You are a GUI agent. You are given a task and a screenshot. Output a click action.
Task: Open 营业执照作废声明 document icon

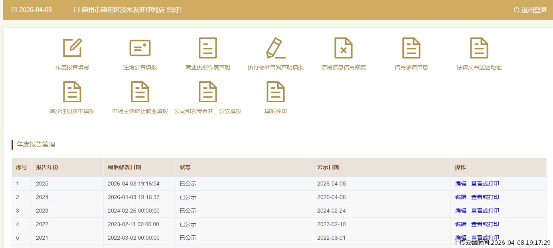tap(208, 48)
